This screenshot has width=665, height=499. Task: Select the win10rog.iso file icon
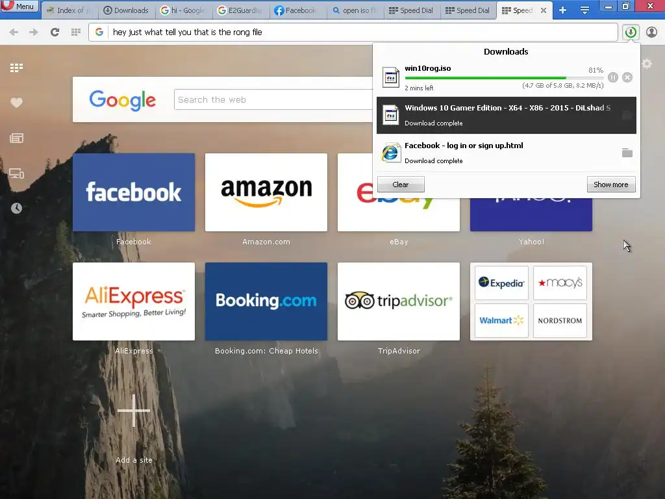[390, 77]
